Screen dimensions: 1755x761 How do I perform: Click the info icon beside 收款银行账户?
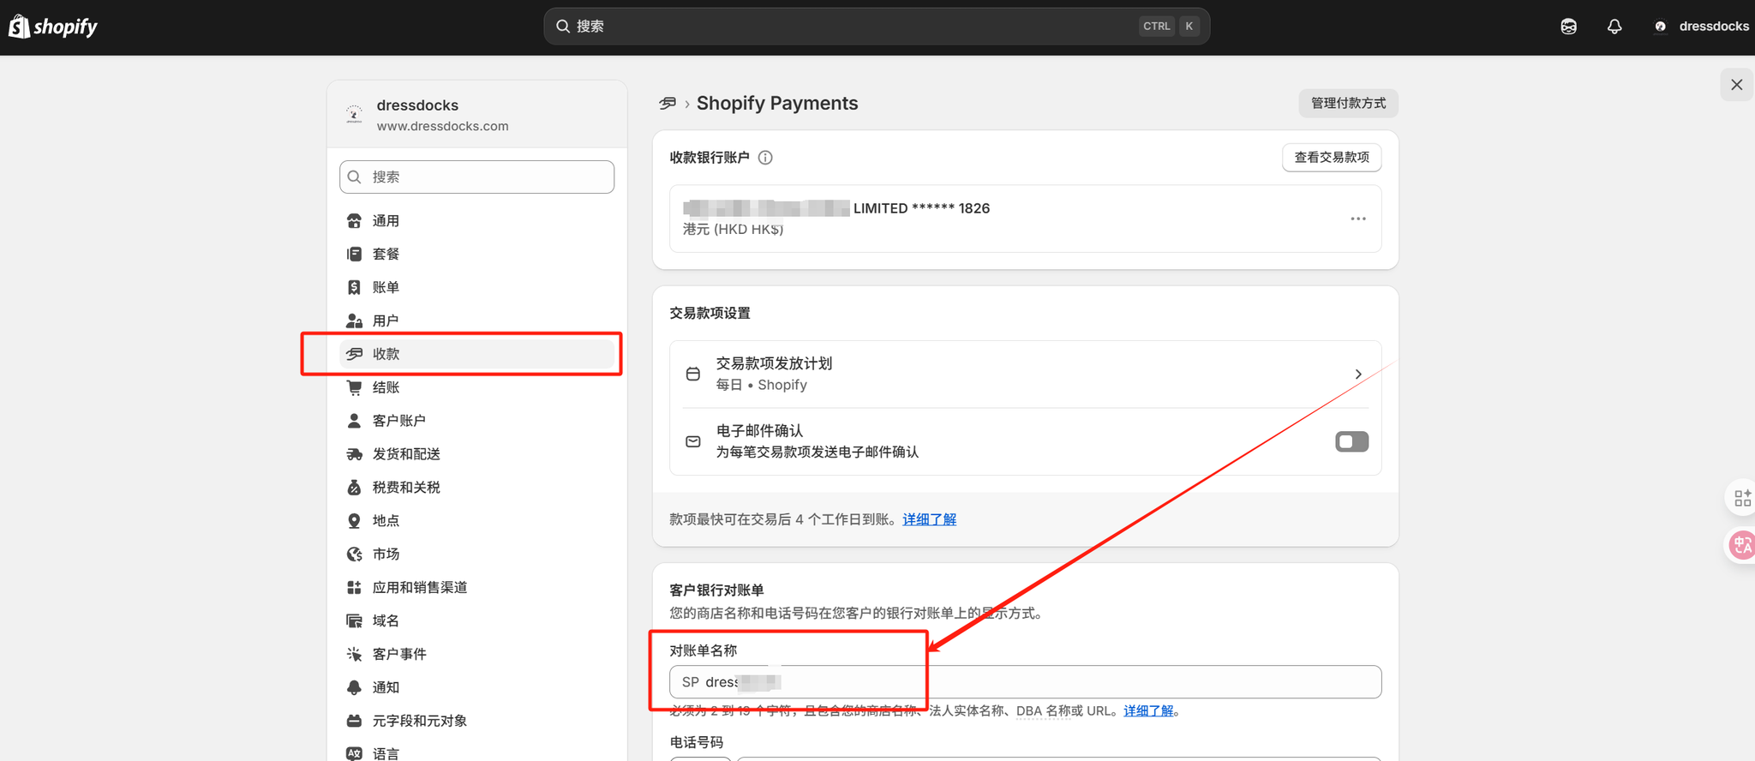tap(765, 158)
